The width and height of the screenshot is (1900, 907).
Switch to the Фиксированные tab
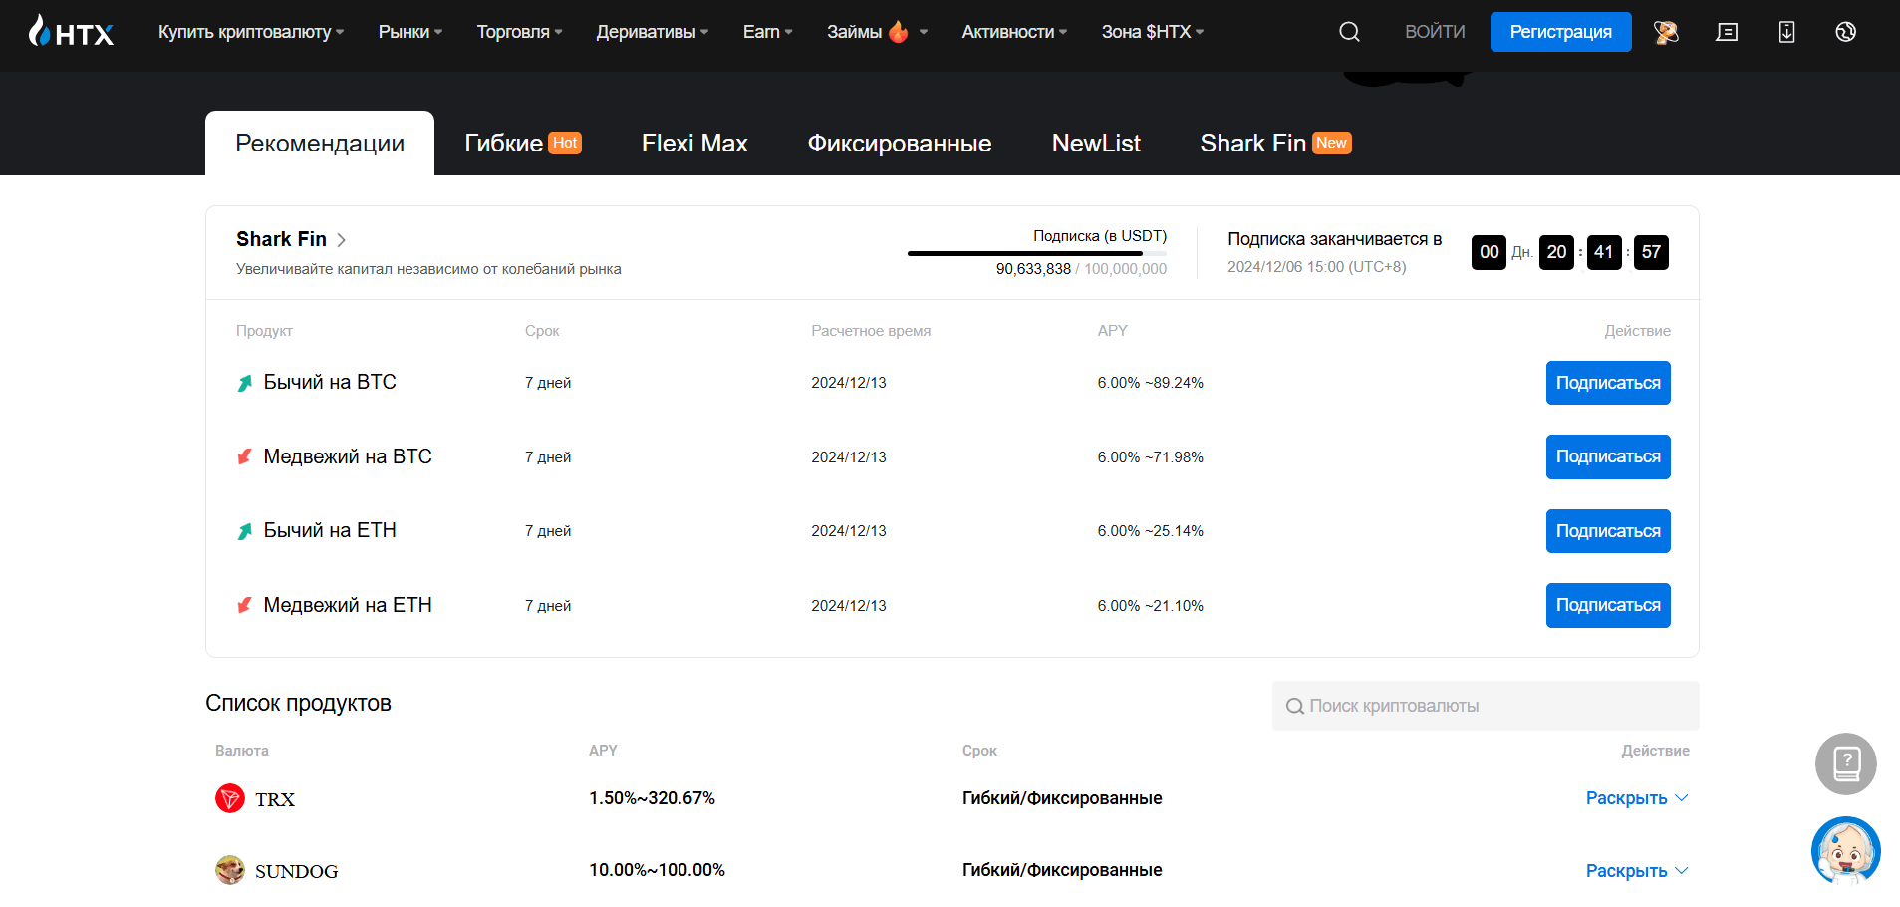pos(900,144)
